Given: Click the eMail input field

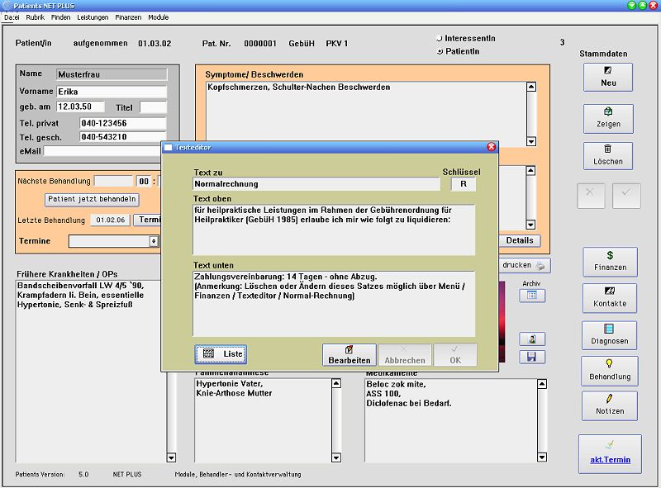Looking at the screenshot, I should 102,151.
